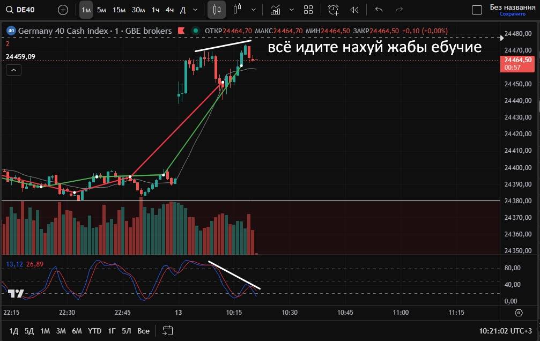The width and height of the screenshot is (540, 341).
Task: Click the alert clock icon
Action: click(x=334, y=10)
